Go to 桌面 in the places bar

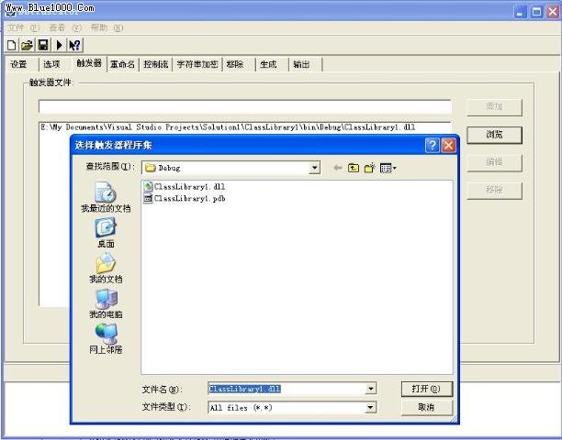click(106, 233)
